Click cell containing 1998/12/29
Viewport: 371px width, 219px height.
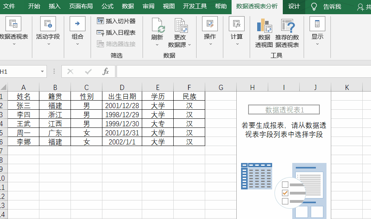pos(122,114)
